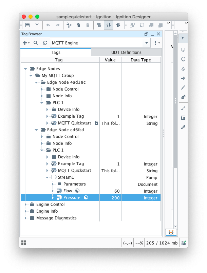Toggle the Comm Read/Write mode icon
The width and height of the screenshot is (207, 273).
tap(118, 25)
